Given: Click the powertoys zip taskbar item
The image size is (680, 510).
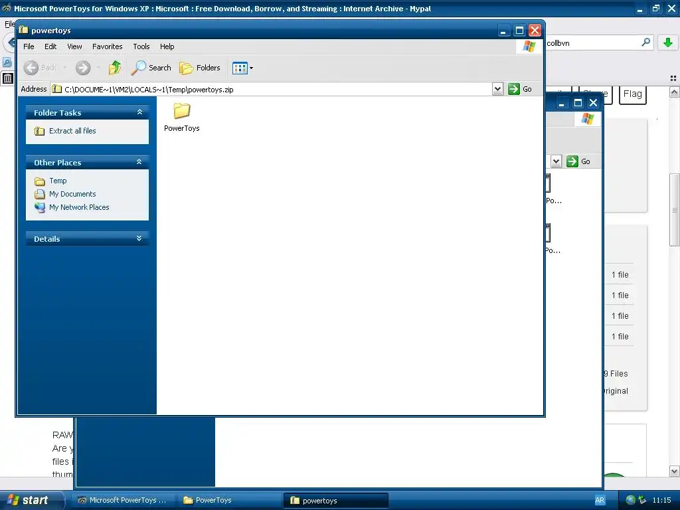Looking at the screenshot, I should click(x=335, y=500).
